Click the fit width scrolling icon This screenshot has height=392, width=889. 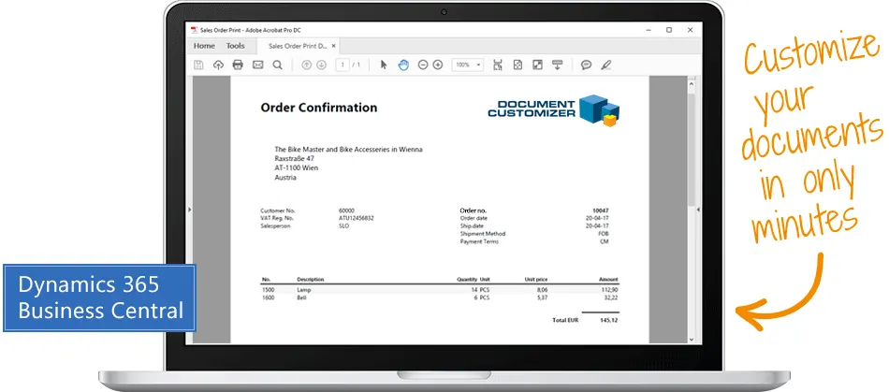[x=498, y=65]
